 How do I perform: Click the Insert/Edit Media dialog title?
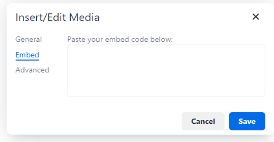pyautogui.click(x=57, y=17)
